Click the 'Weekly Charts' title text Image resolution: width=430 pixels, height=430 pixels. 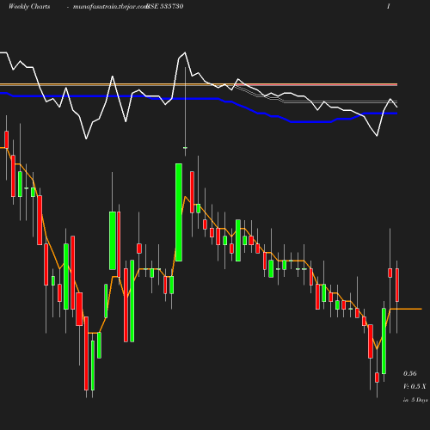29,7
